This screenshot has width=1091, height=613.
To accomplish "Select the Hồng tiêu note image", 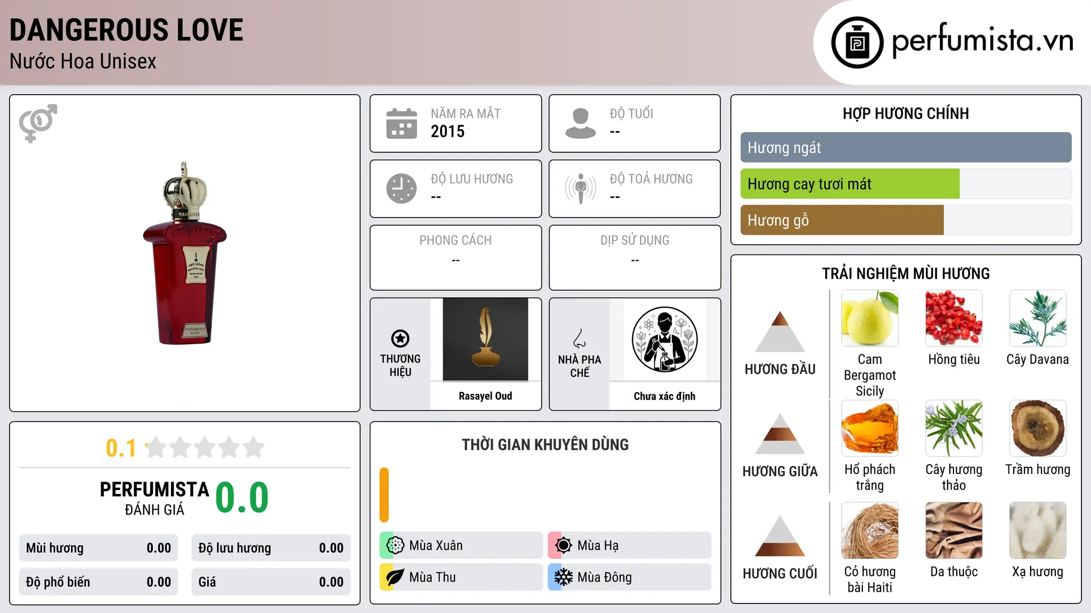I will tap(954, 318).
